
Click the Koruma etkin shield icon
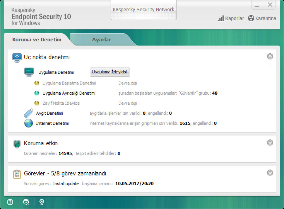point(17,144)
